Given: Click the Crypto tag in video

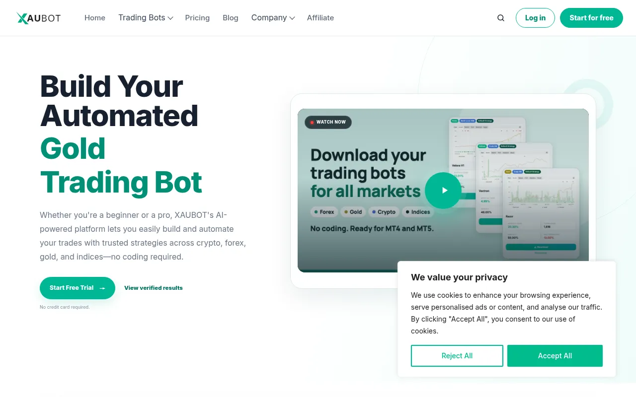Looking at the screenshot, I should 384,212.
